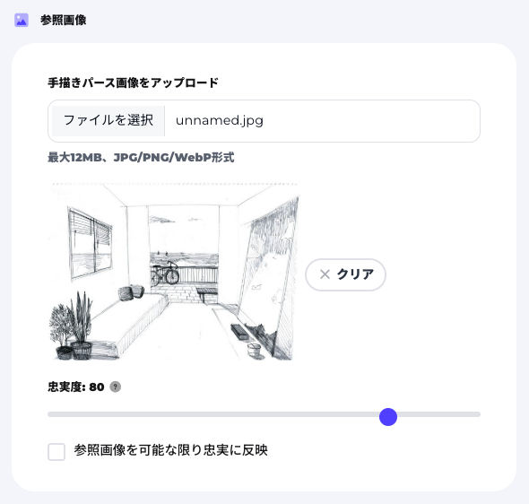Click the X icon inside クリア button
Image resolution: width=529 pixels, height=504 pixels.
(325, 274)
